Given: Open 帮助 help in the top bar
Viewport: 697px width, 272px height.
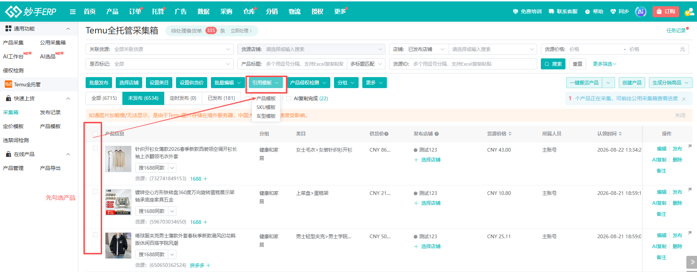Looking at the screenshot, I should 594,12.
